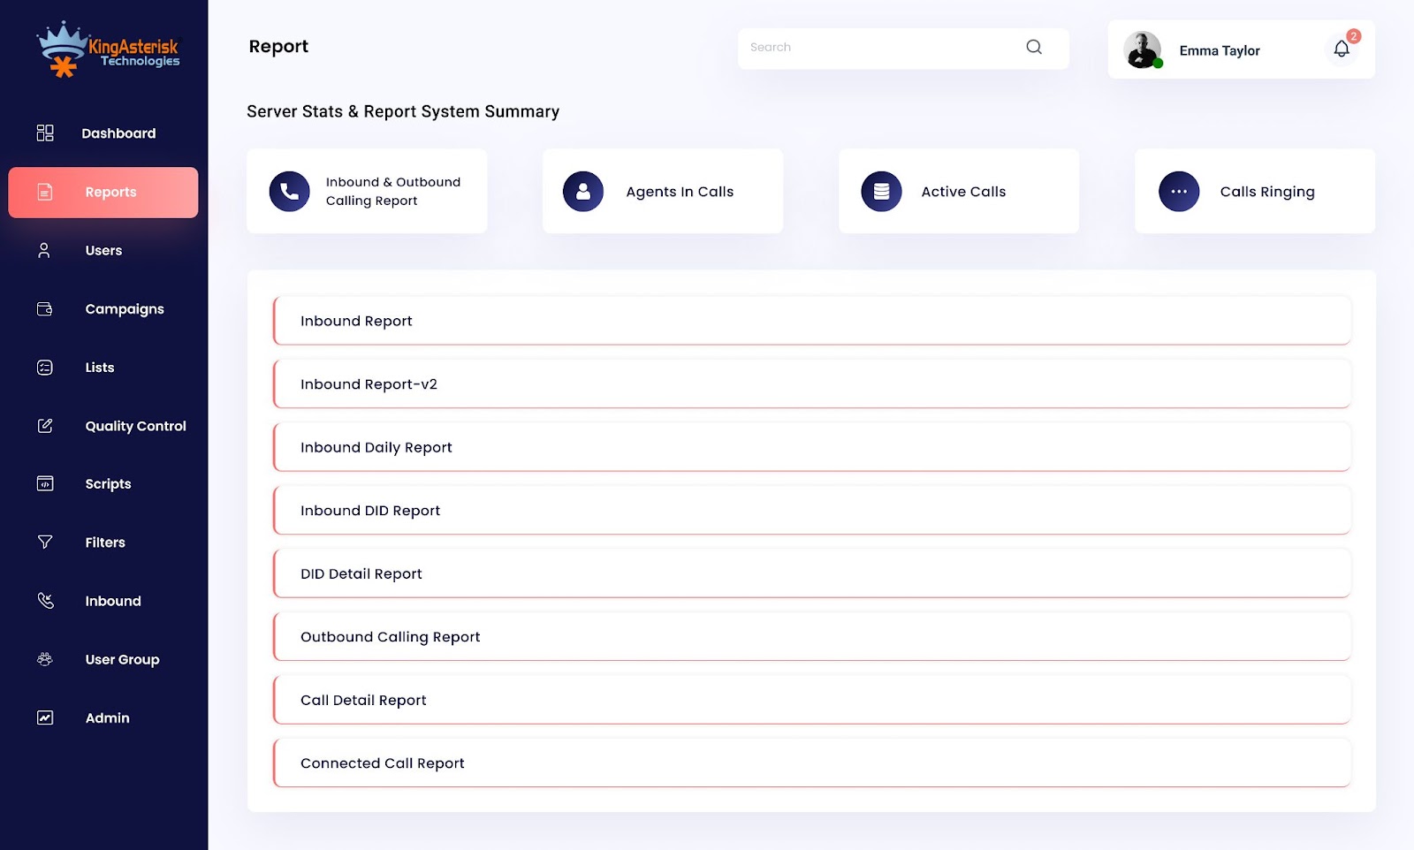Go to the Users menu item

[x=103, y=250]
